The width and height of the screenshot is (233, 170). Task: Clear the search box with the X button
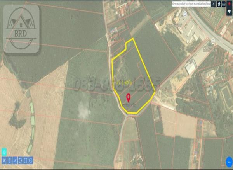coord(214,3)
